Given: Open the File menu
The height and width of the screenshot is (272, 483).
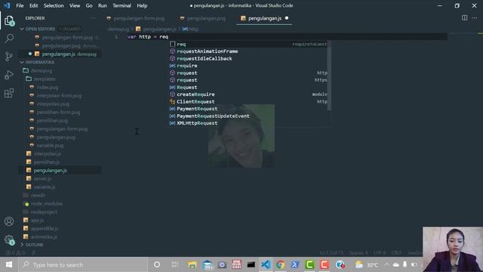Looking at the screenshot, I should point(20,5).
